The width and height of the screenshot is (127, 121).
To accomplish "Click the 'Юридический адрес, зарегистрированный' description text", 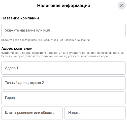I will [62, 55].
